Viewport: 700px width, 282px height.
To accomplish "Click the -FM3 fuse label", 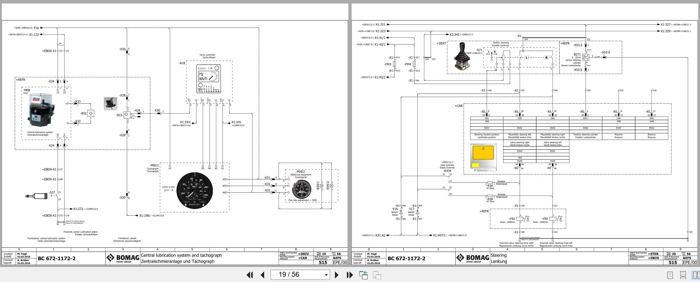I will [388, 64].
